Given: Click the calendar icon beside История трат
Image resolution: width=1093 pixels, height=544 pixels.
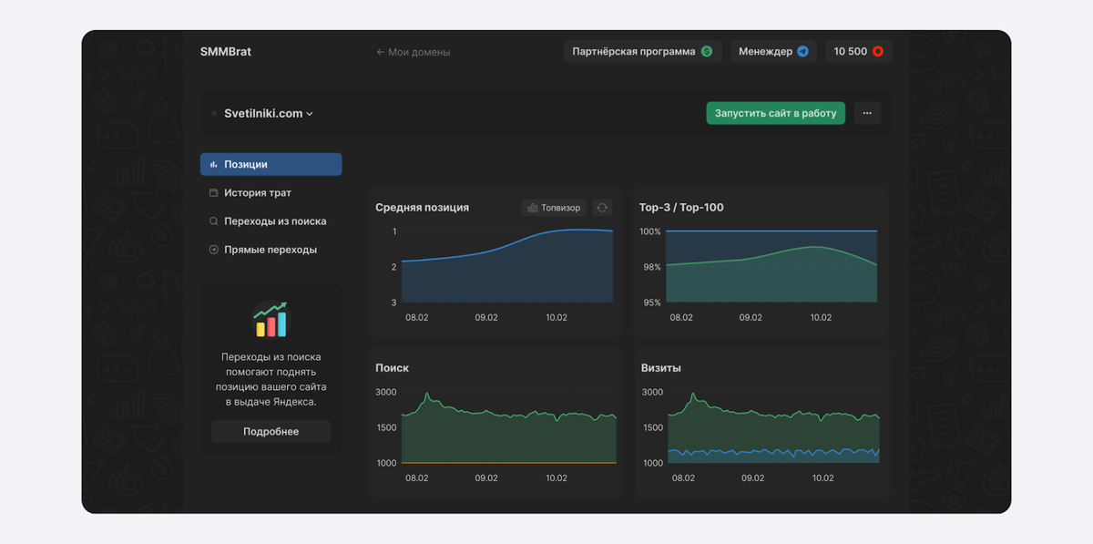Looking at the screenshot, I should pos(214,193).
